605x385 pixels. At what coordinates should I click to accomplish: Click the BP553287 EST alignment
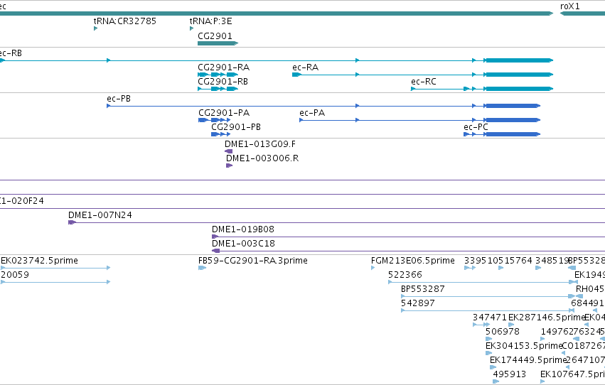coord(488,296)
